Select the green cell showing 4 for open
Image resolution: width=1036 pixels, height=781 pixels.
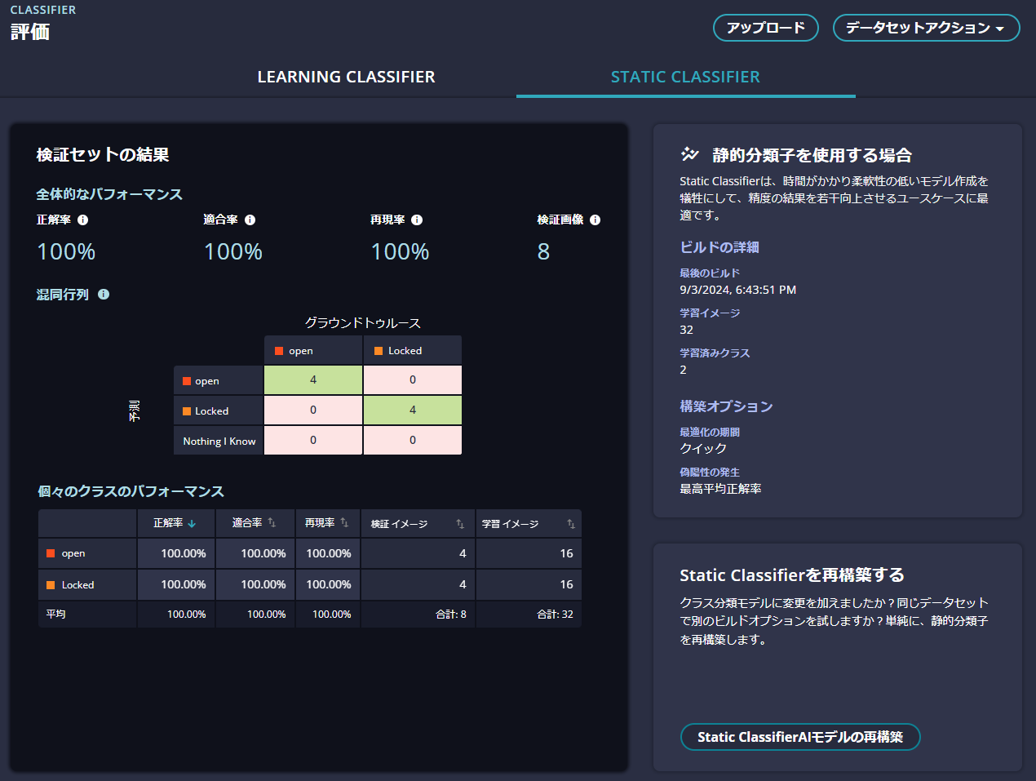tap(312, 379)
